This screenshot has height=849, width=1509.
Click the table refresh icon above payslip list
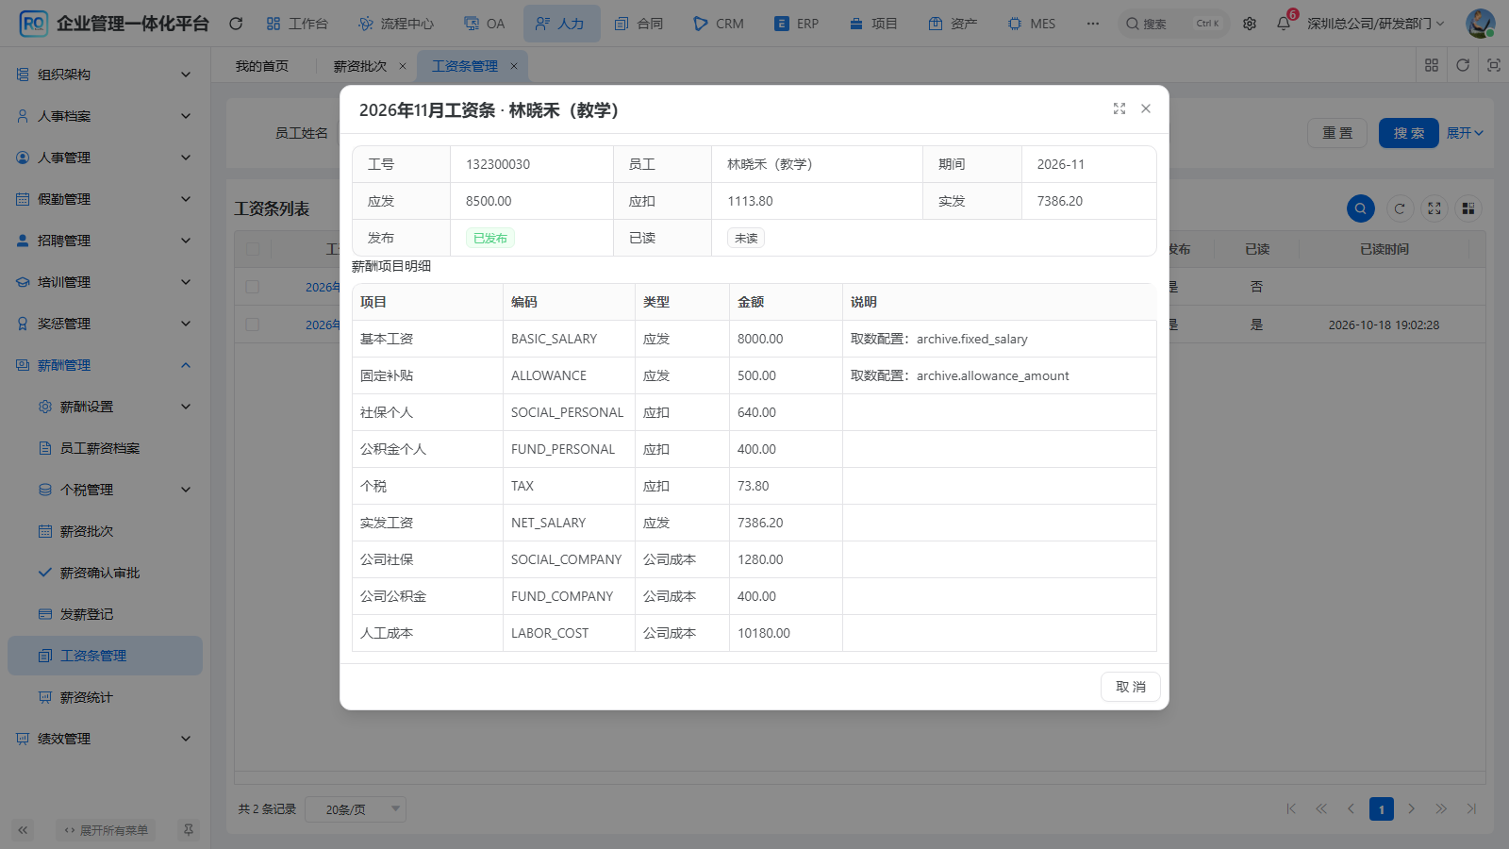[x=1400, y=208]
